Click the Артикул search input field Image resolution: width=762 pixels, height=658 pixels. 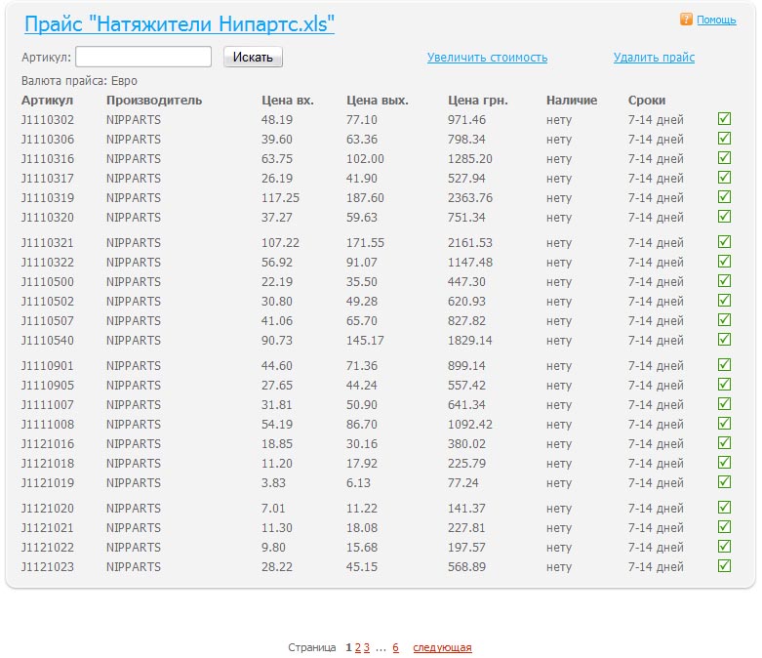(x=143, y=58)
